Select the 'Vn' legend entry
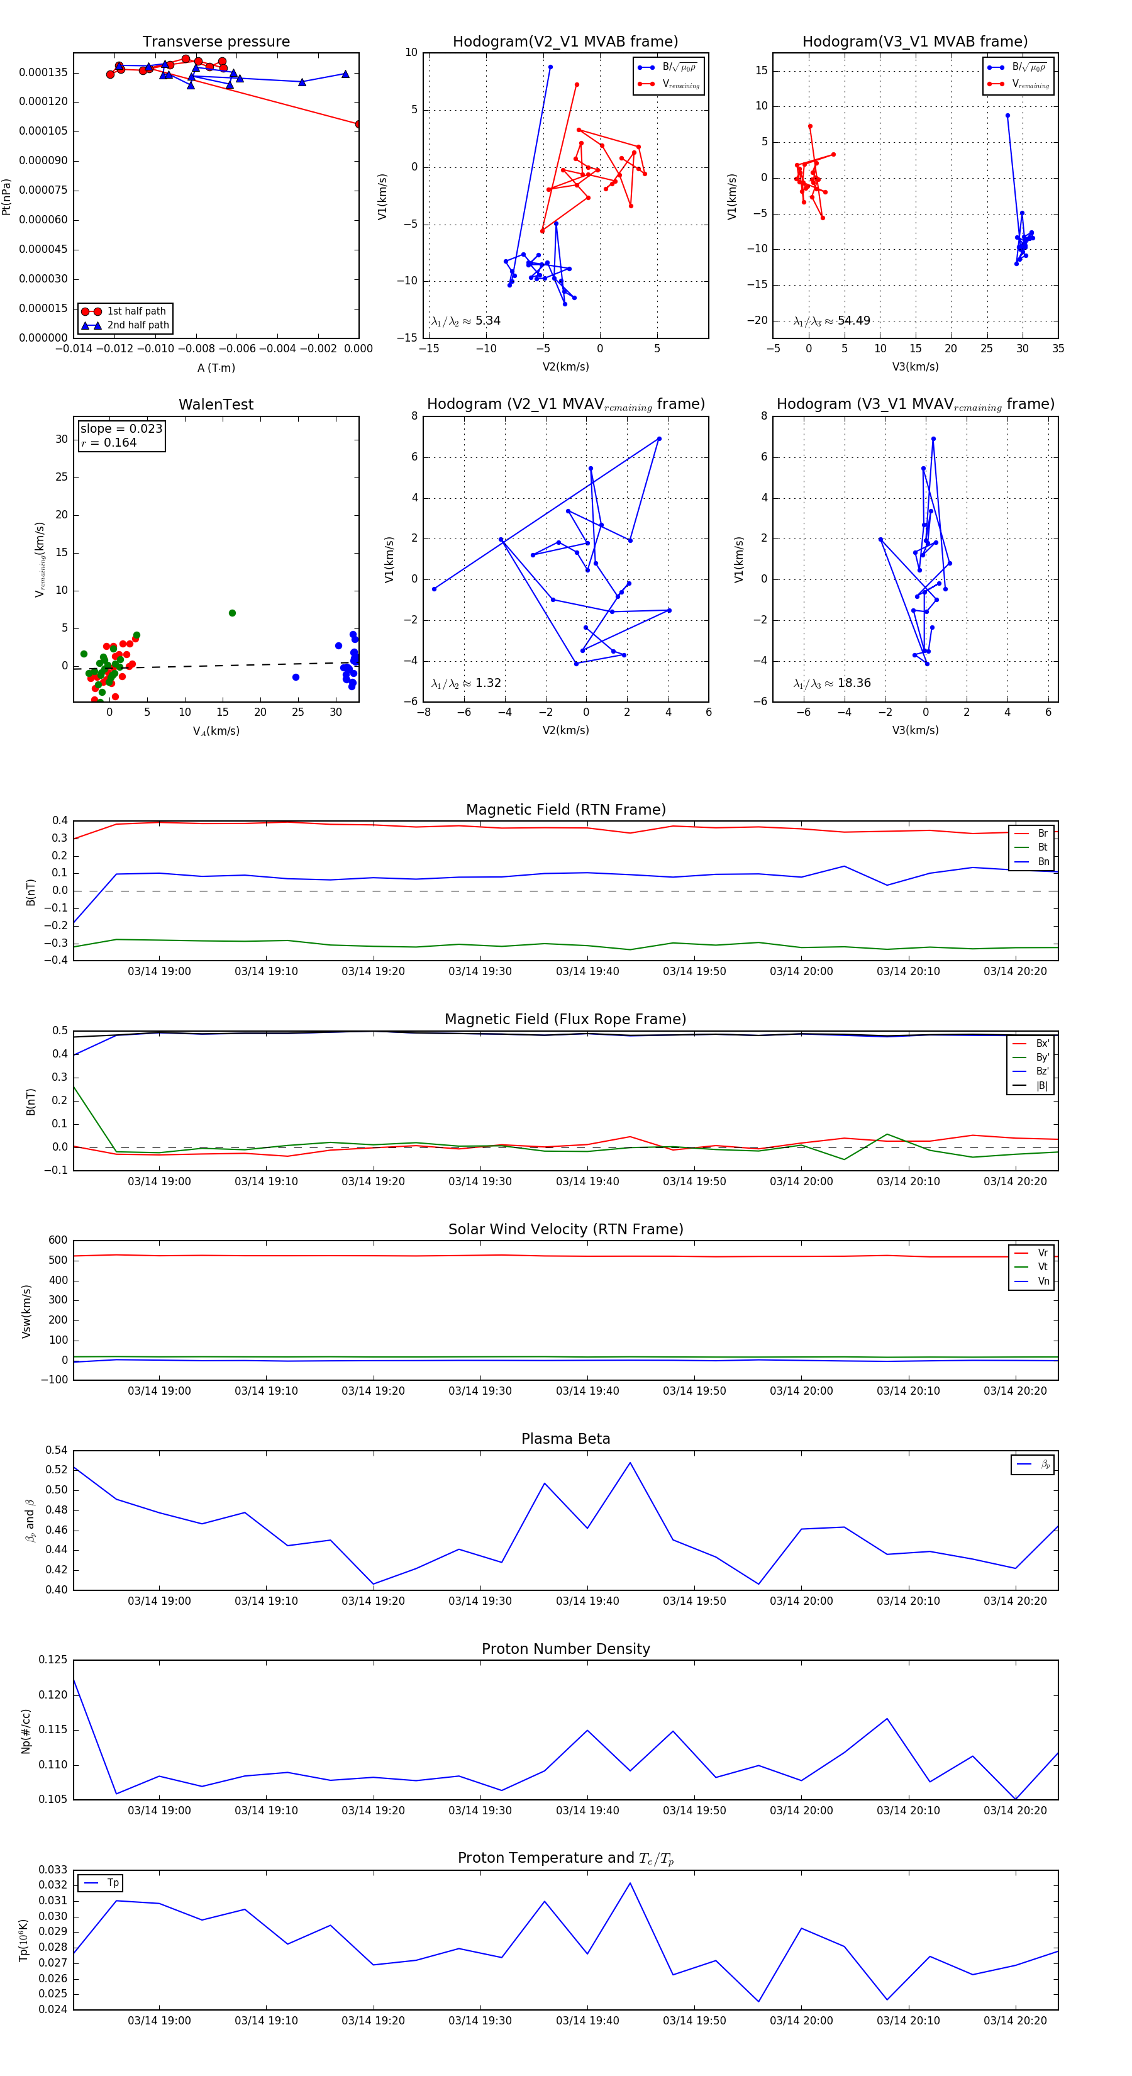This screenshot has height=2076, width=1132. click(1032, 1281)
